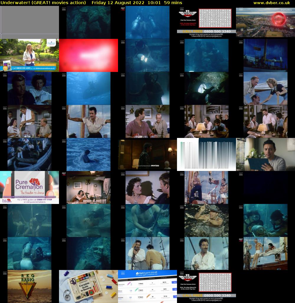Click the '0800 177 7709' phone number
295x303 pixels.
pyautogui.click(x=44, y=200)
